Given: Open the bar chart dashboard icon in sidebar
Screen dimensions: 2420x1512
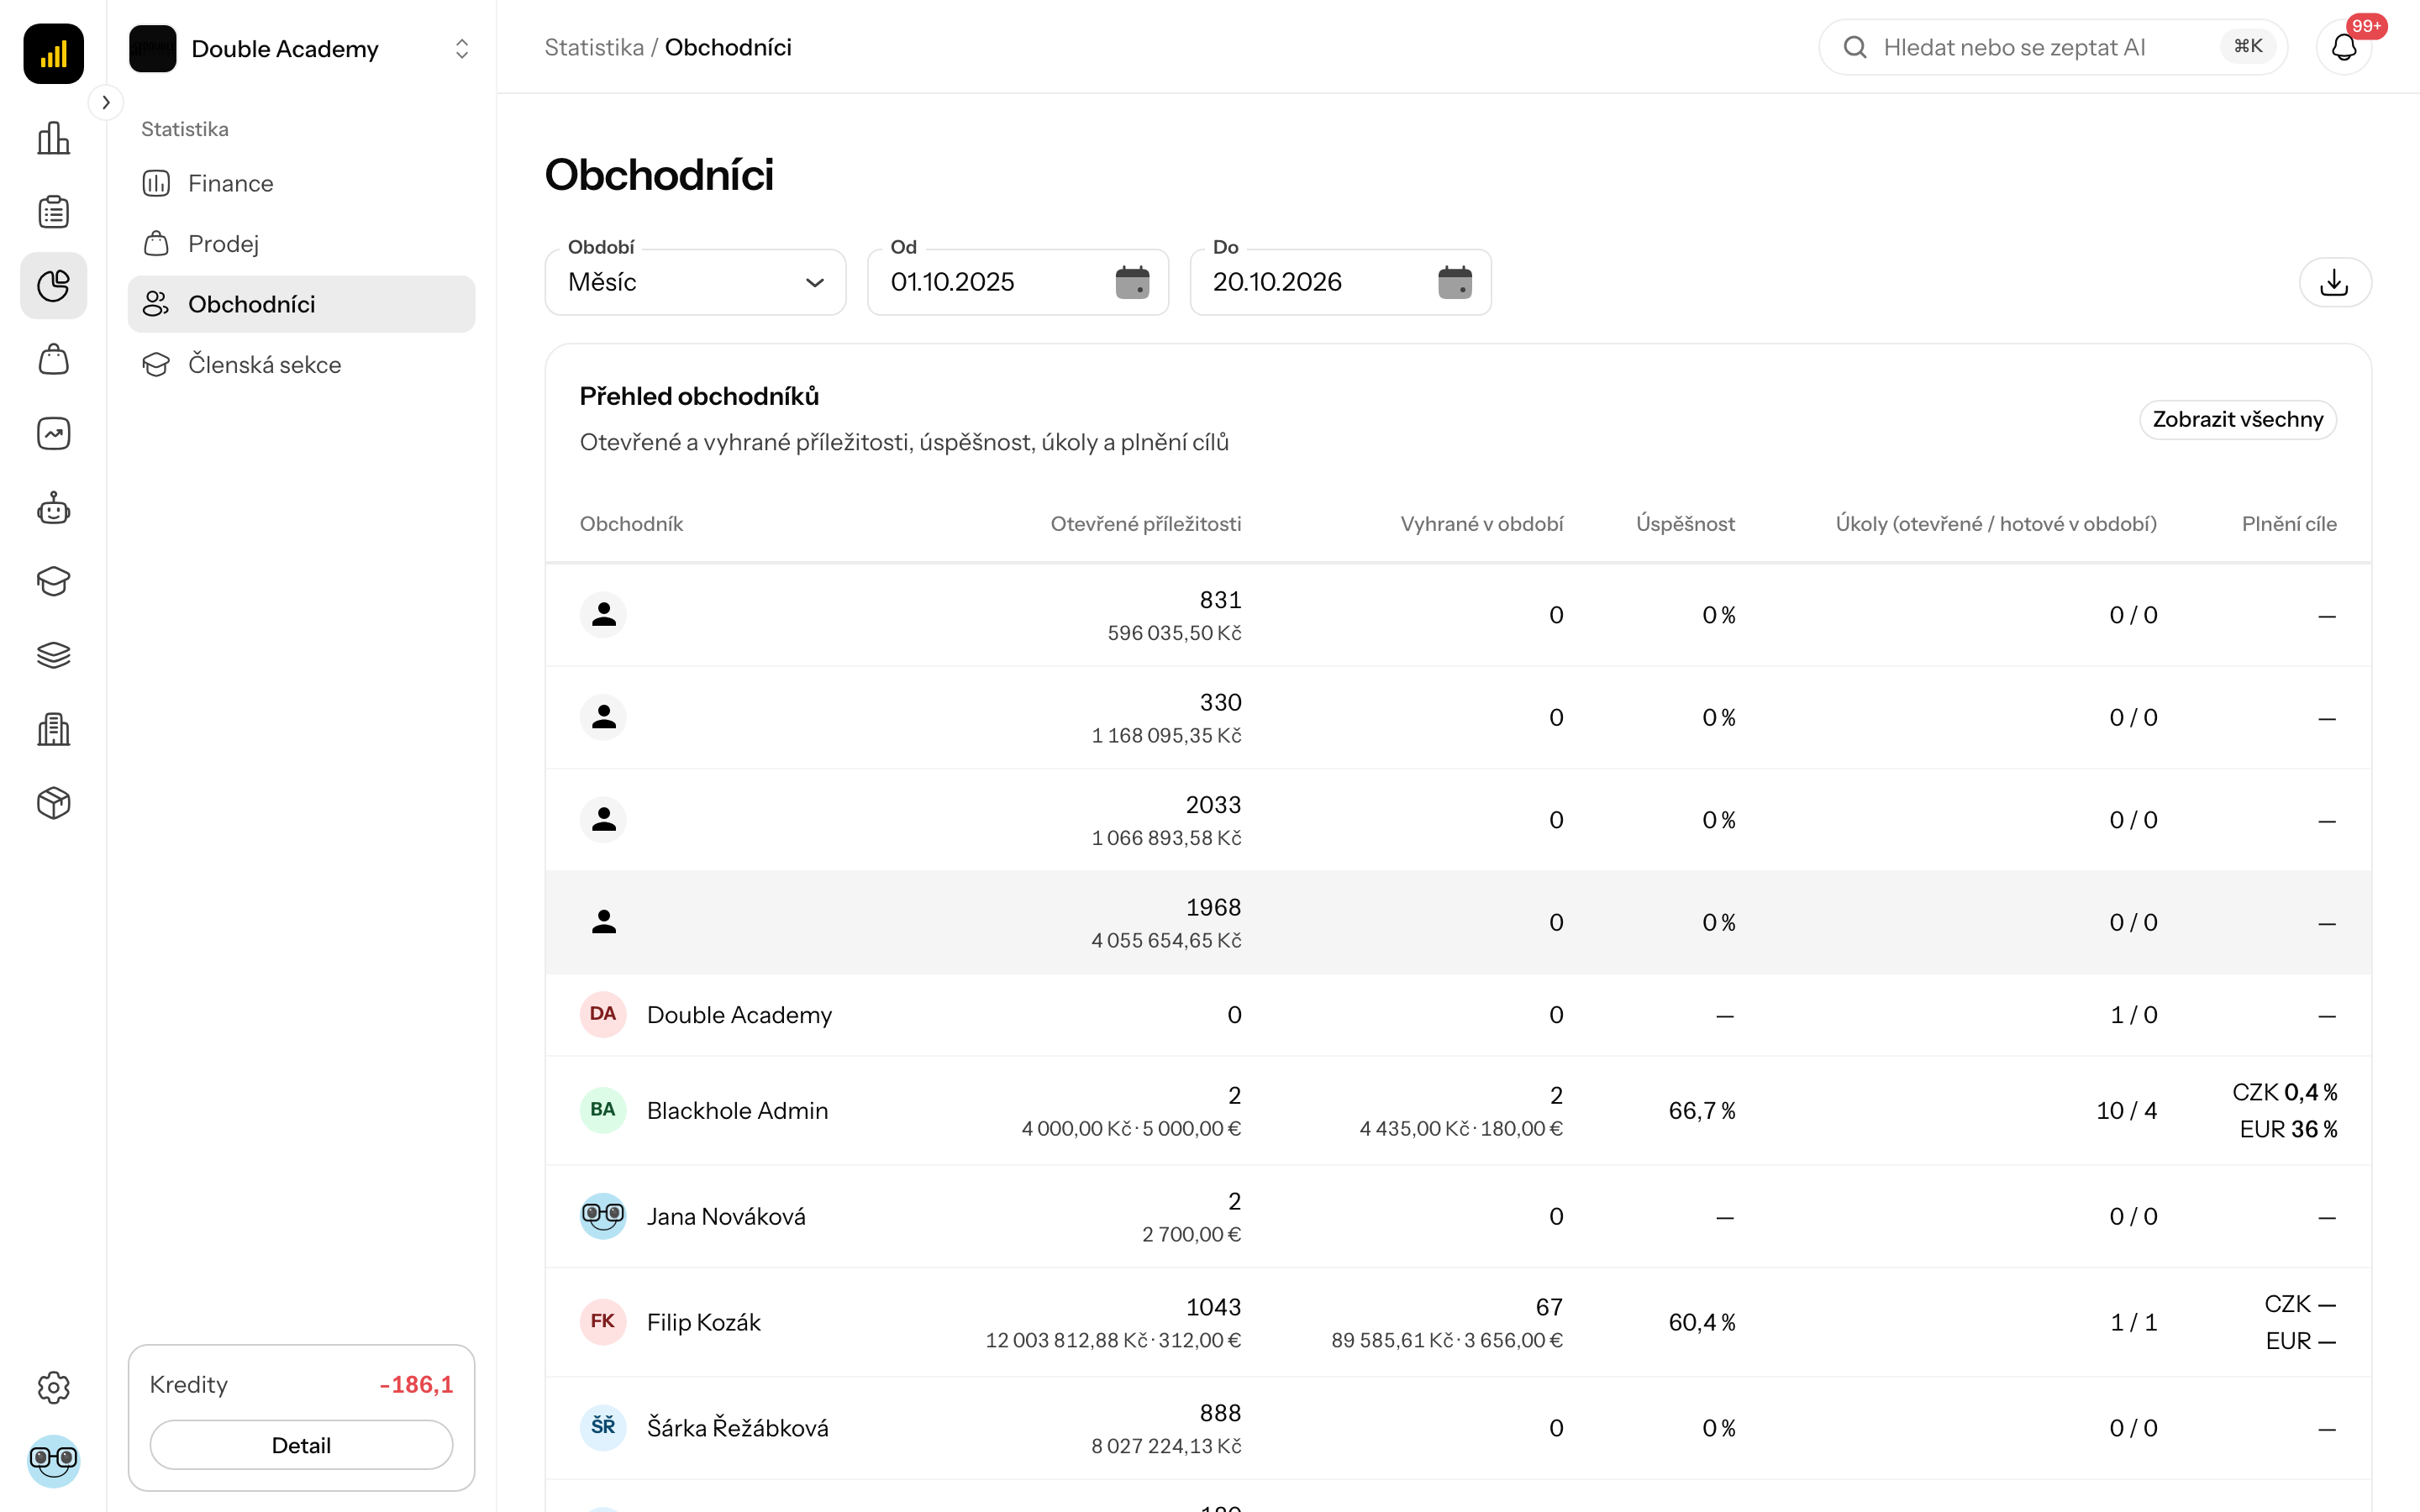Looking at the screenshot, I should coord(53,138).
